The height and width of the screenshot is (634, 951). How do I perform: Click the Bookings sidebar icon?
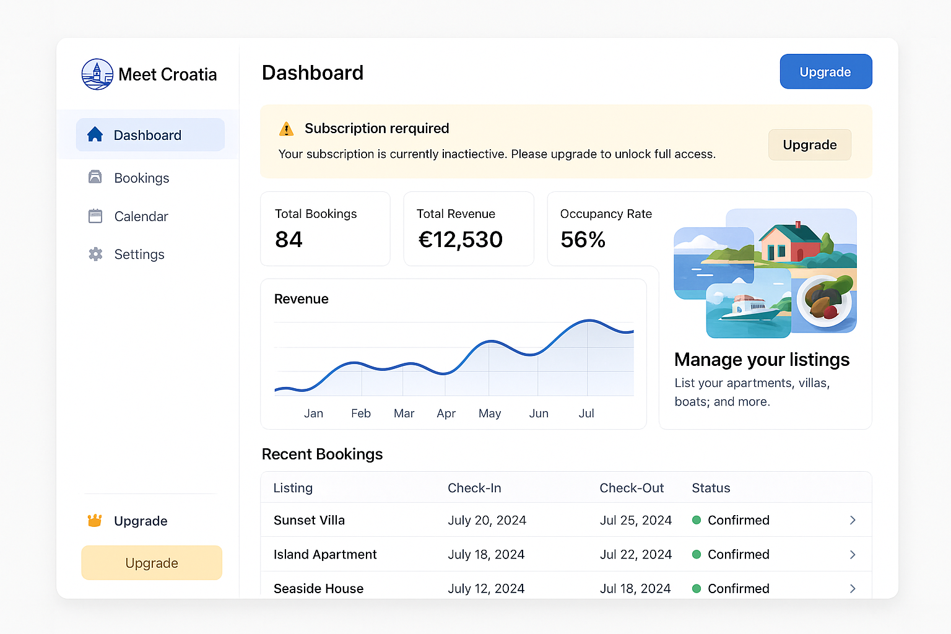(x=95, y=178)
